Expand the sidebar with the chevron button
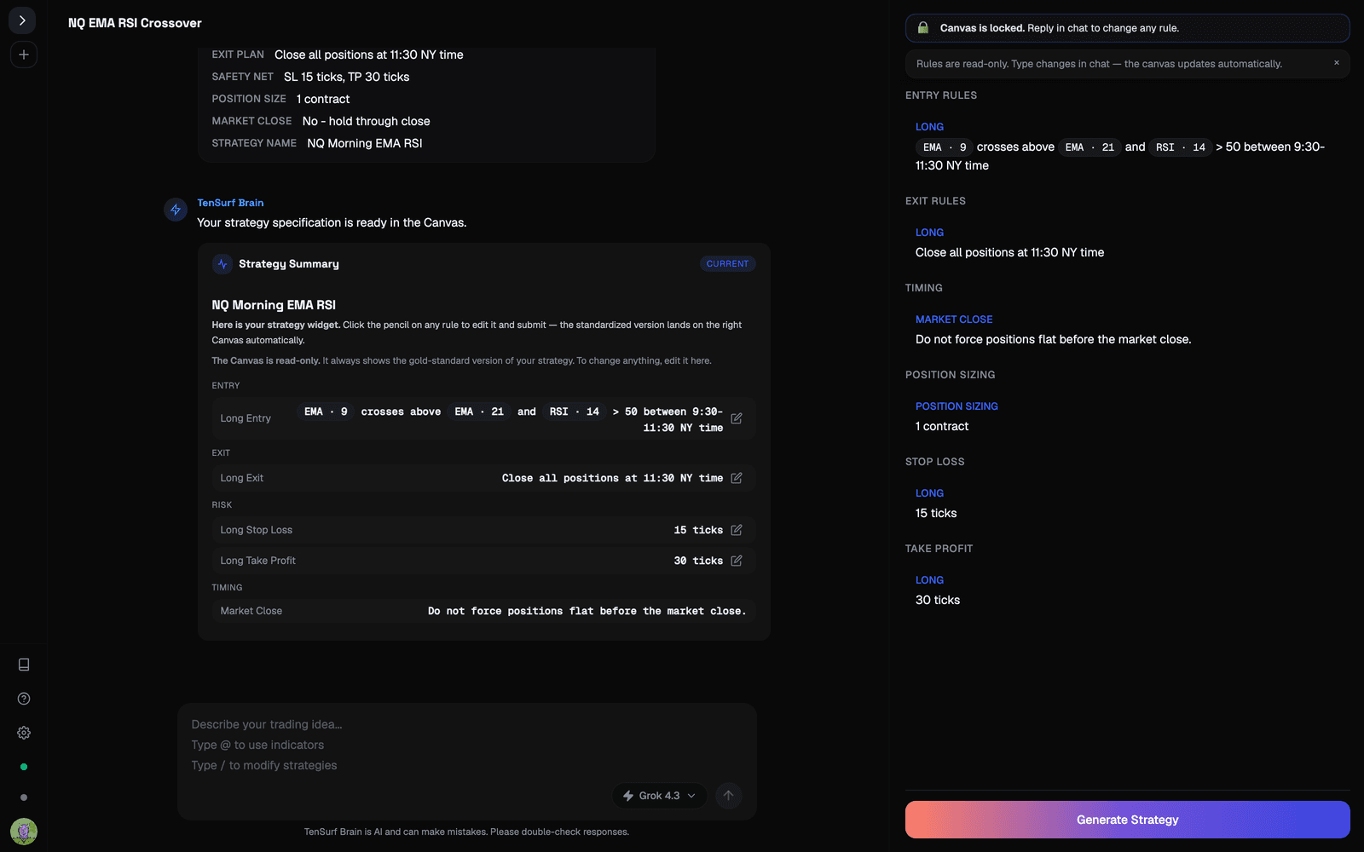Screen dimensions: 1364x852 (x=23, y=20)
